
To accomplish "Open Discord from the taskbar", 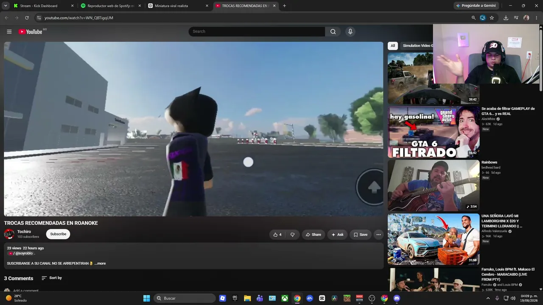I will [x=397, y=298].
